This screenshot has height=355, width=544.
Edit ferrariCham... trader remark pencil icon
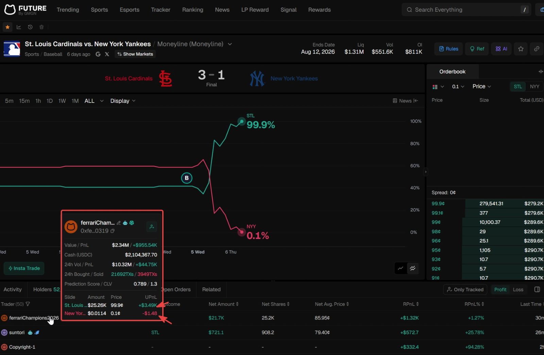(119, 223)
